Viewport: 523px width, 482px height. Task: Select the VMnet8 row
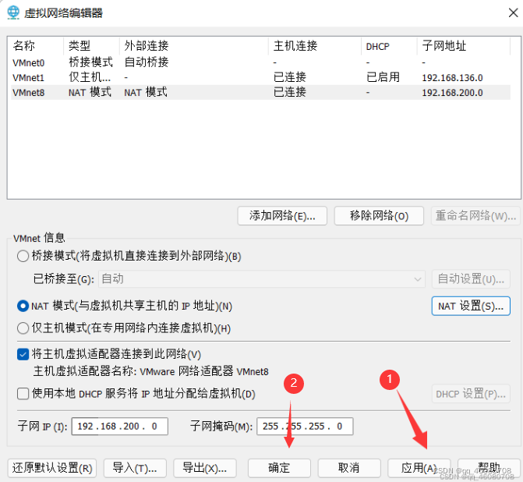(260, 92)
